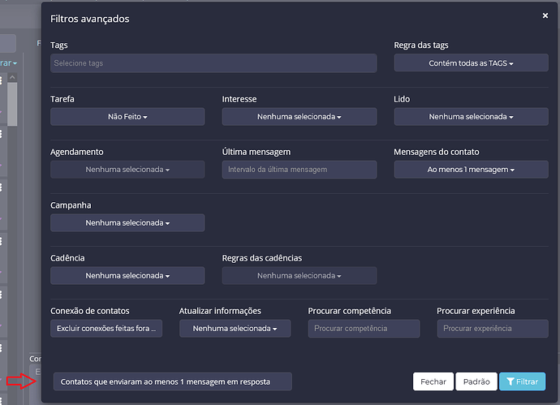The height and width of the screenshot is (405, 560).
Task: Open the Atualizar informações dropdown
Action: coord(235,328)
